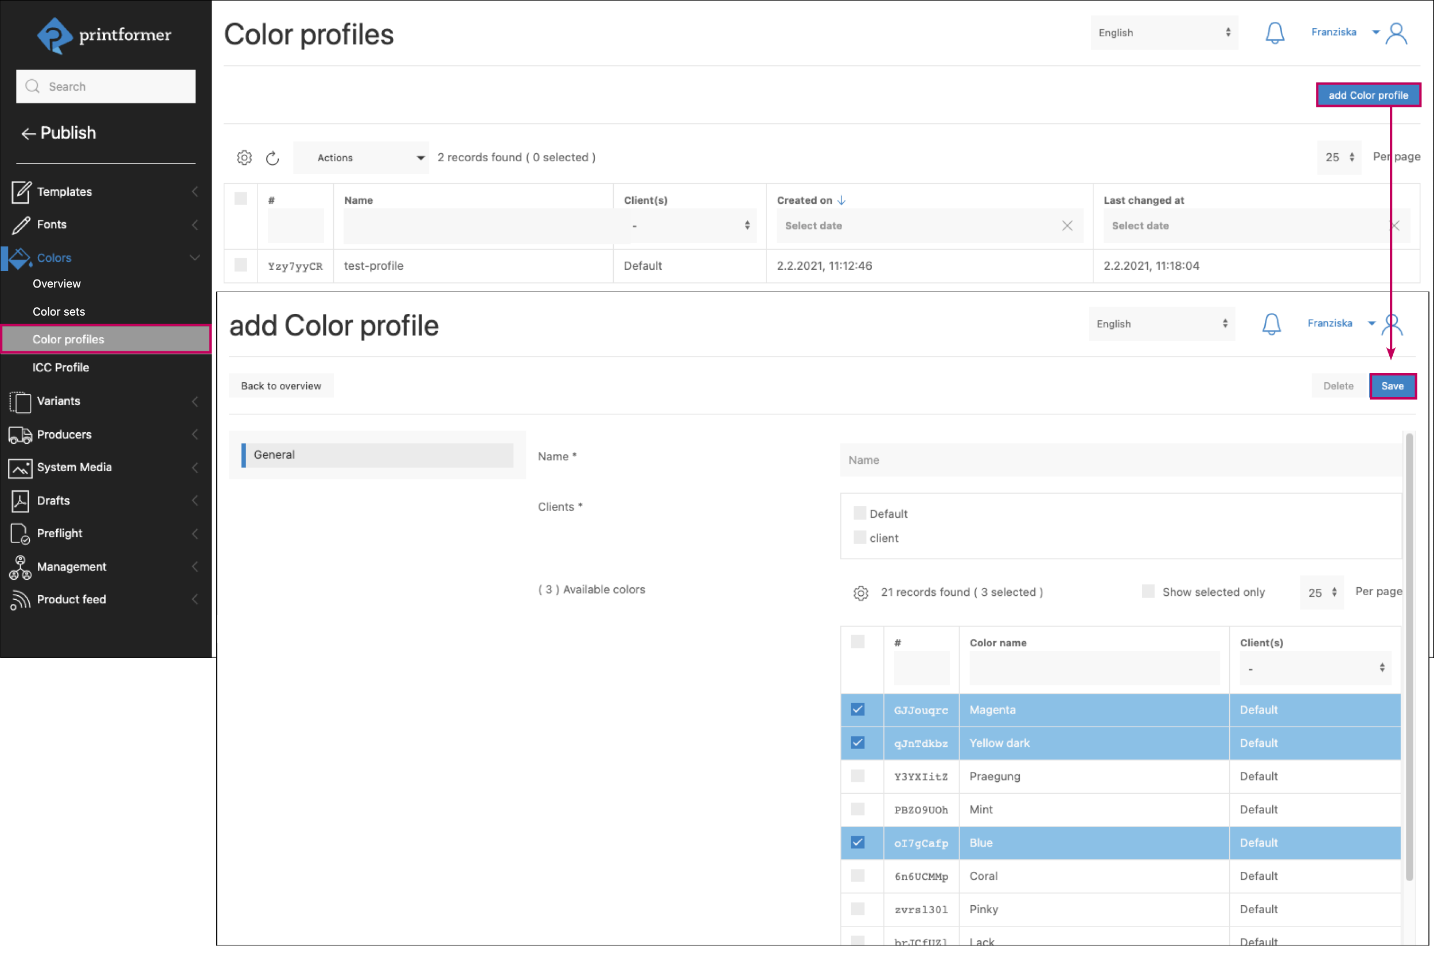Image resolution: width=1434 pixels, height=966 pixels.
Task: Check the Default client checkbox
Action: [x=859, y=513]
